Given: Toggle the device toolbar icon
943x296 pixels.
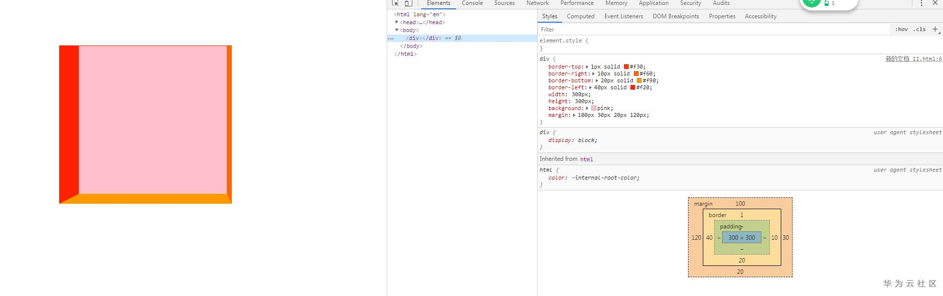Looking at the screenshot, I should pos(408,3).
